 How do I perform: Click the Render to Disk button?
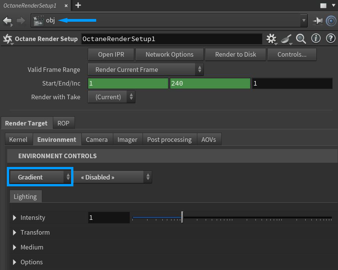(x=236, y=54)
